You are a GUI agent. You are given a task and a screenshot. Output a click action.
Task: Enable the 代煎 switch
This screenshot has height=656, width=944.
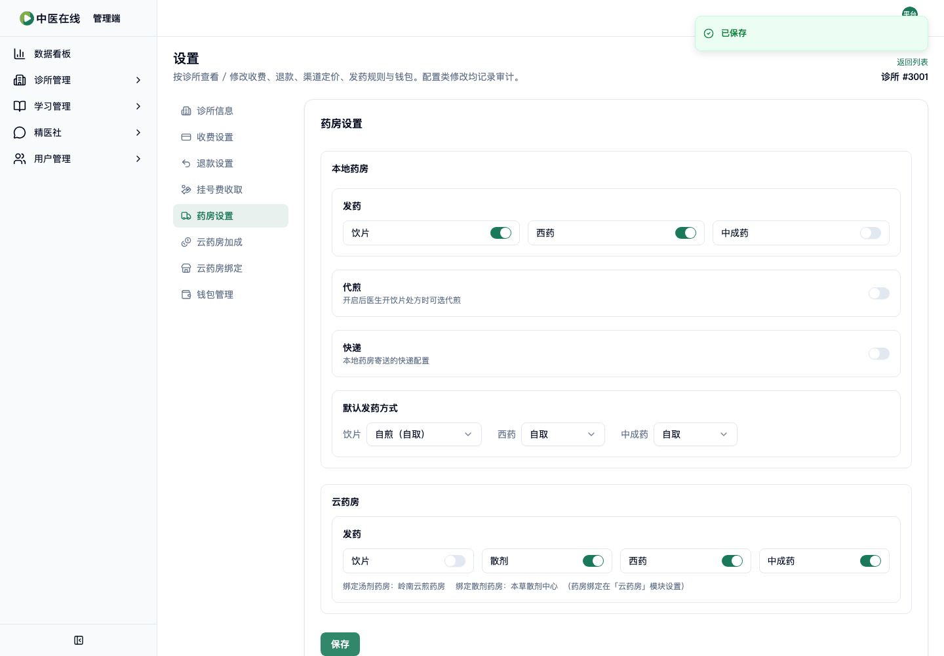pos(879,293)
